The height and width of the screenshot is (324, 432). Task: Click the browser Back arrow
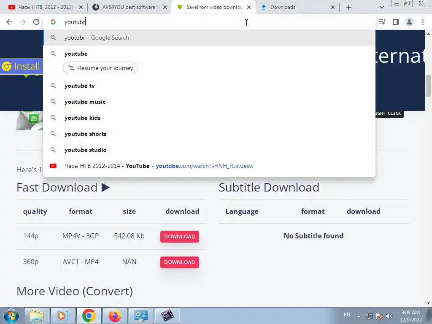9,22
